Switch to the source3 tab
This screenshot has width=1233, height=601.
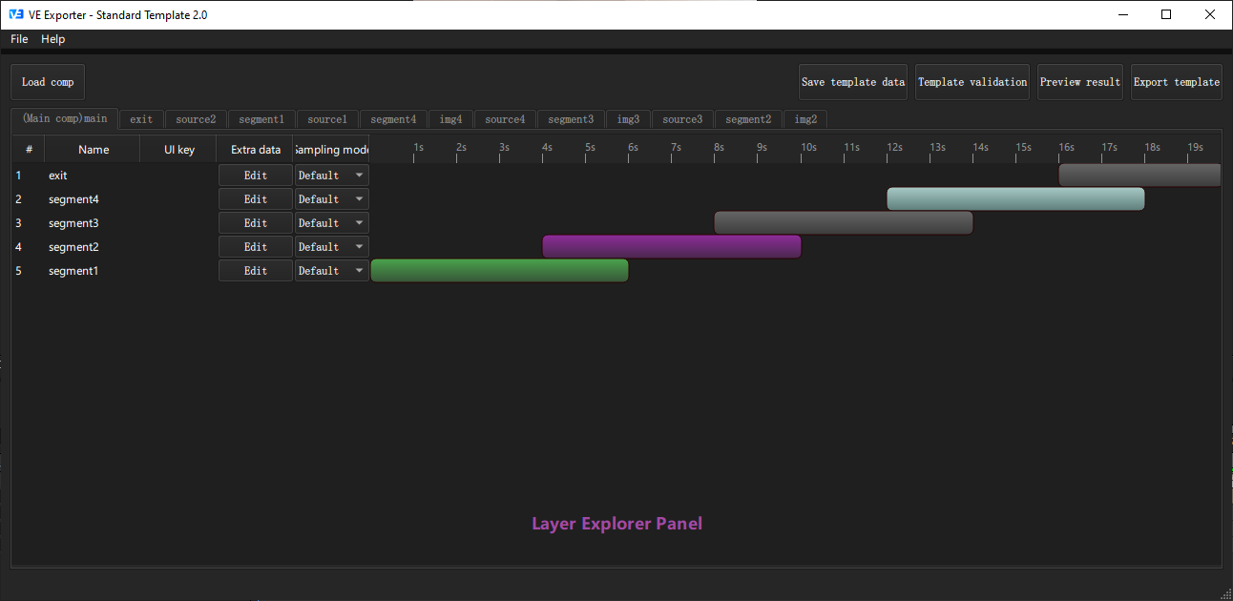pos(682,119)
